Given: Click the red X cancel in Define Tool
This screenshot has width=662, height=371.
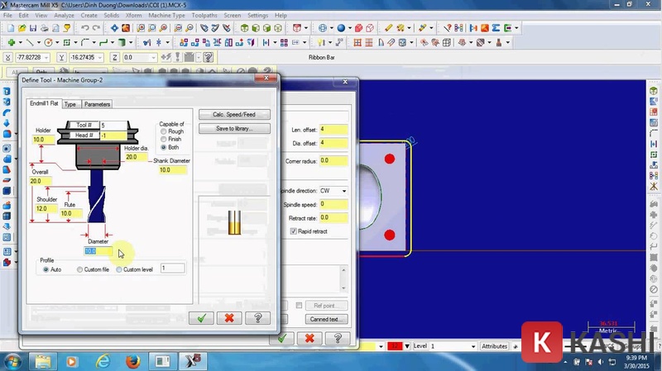Looking at the screenshot, I should point(229,317).
